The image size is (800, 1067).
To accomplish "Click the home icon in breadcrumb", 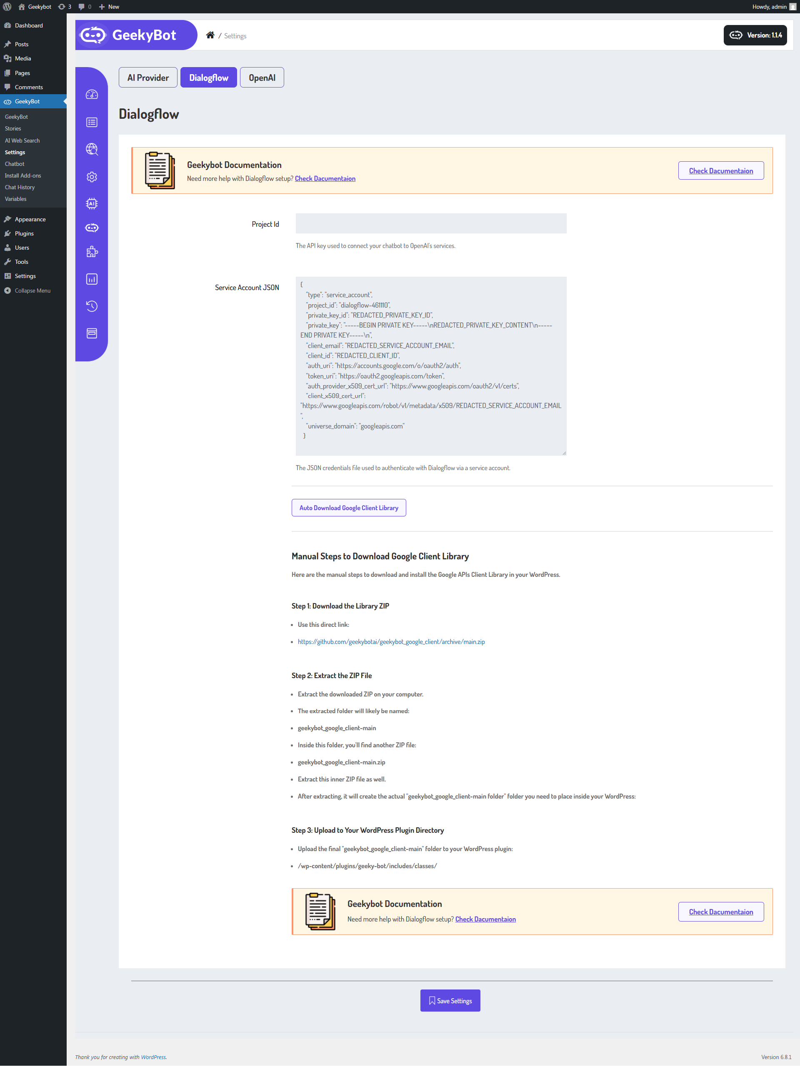I will click(210, 35).
